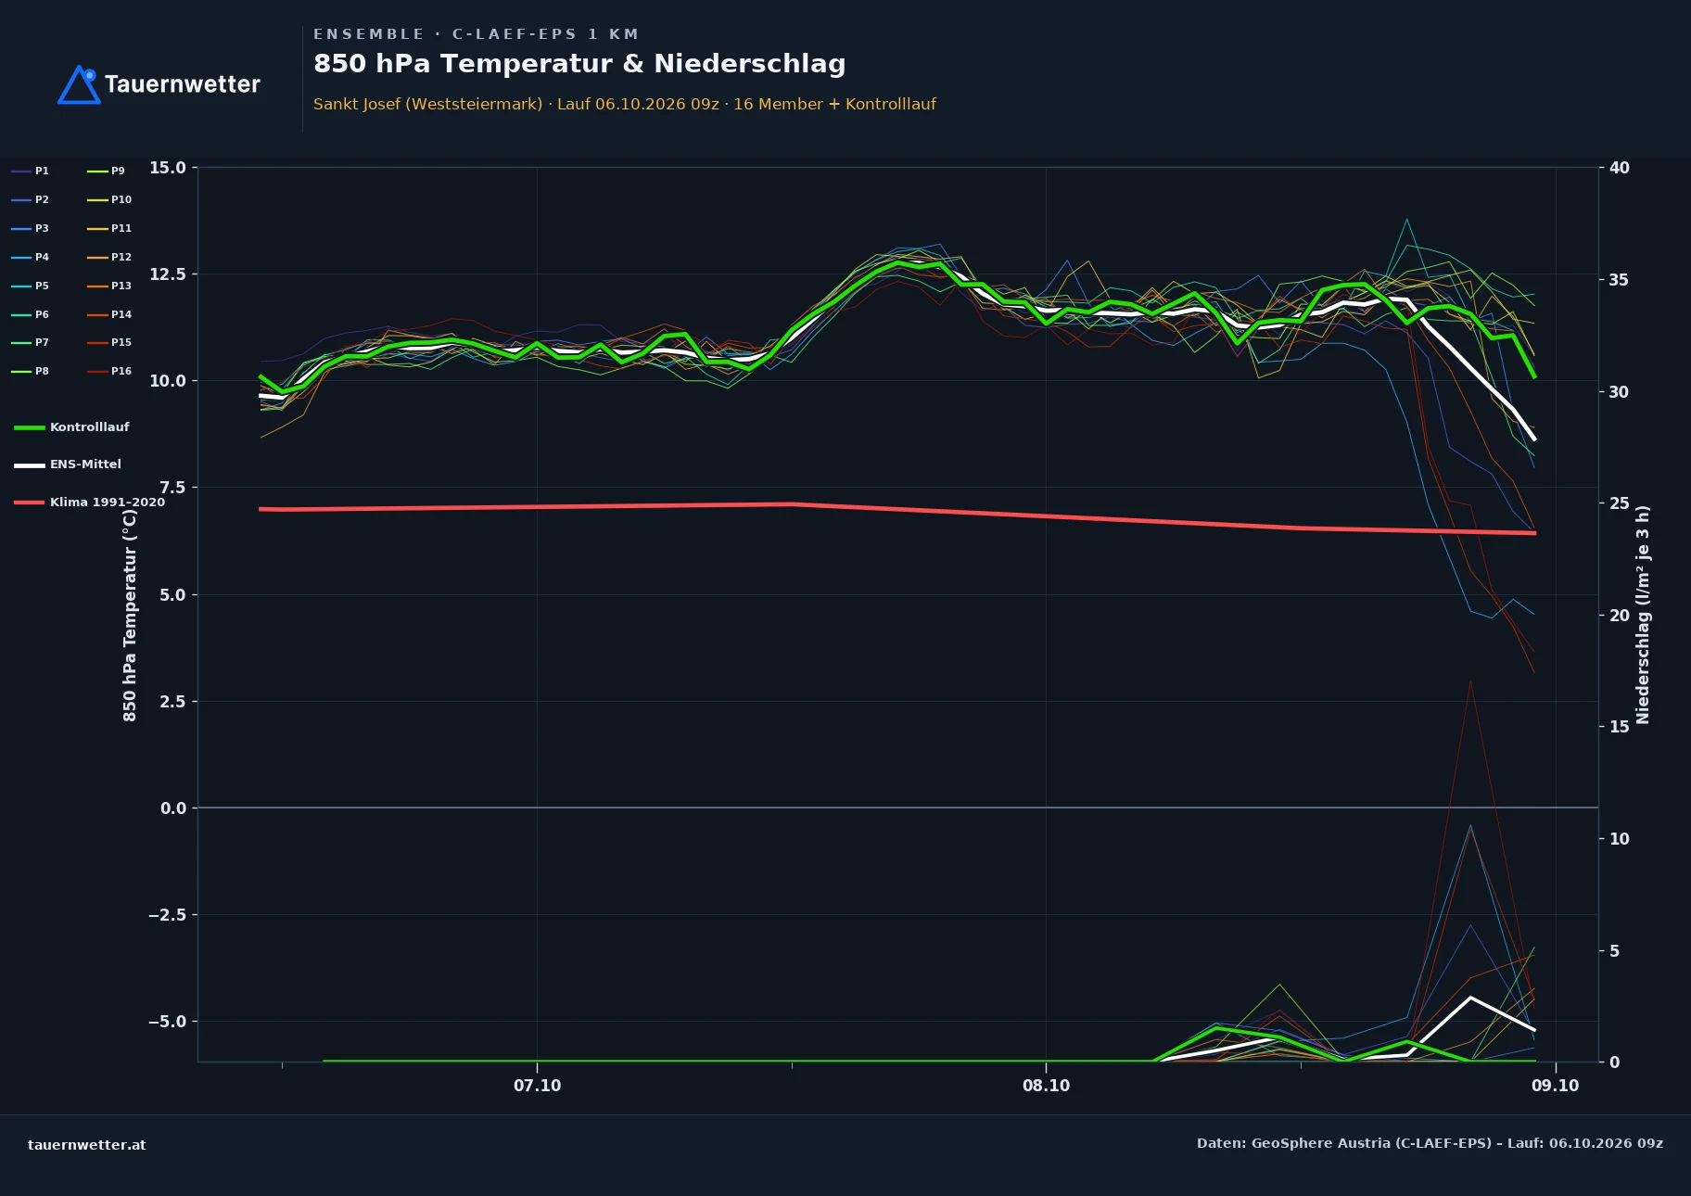Click the Niederschlag (l/m² je 3 h) axis title

1643,615
